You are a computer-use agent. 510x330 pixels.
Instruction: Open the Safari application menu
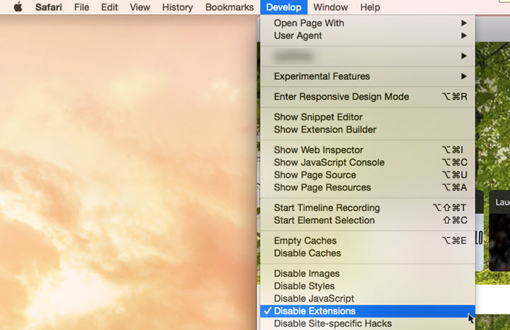49,7
